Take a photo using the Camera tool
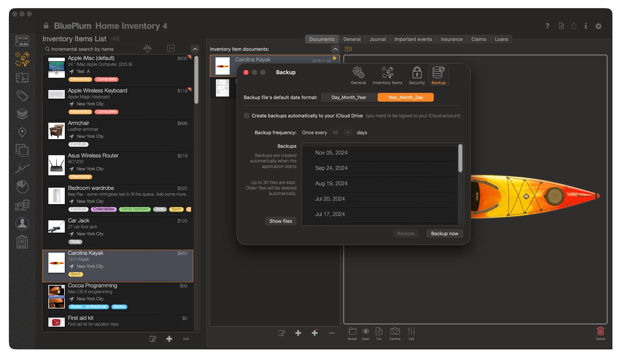Screen dimensions: 629x363 click(395, 333)
